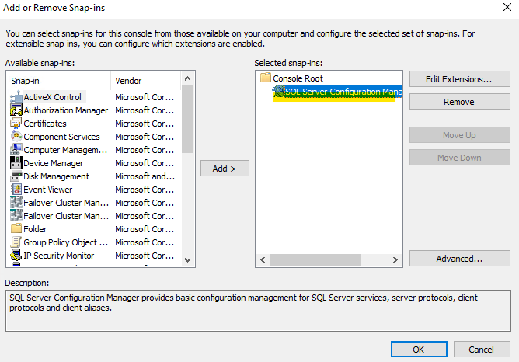Open Advanced options
Image resolution: width=519 pixels, height=362 pixels.
(459, 259)
